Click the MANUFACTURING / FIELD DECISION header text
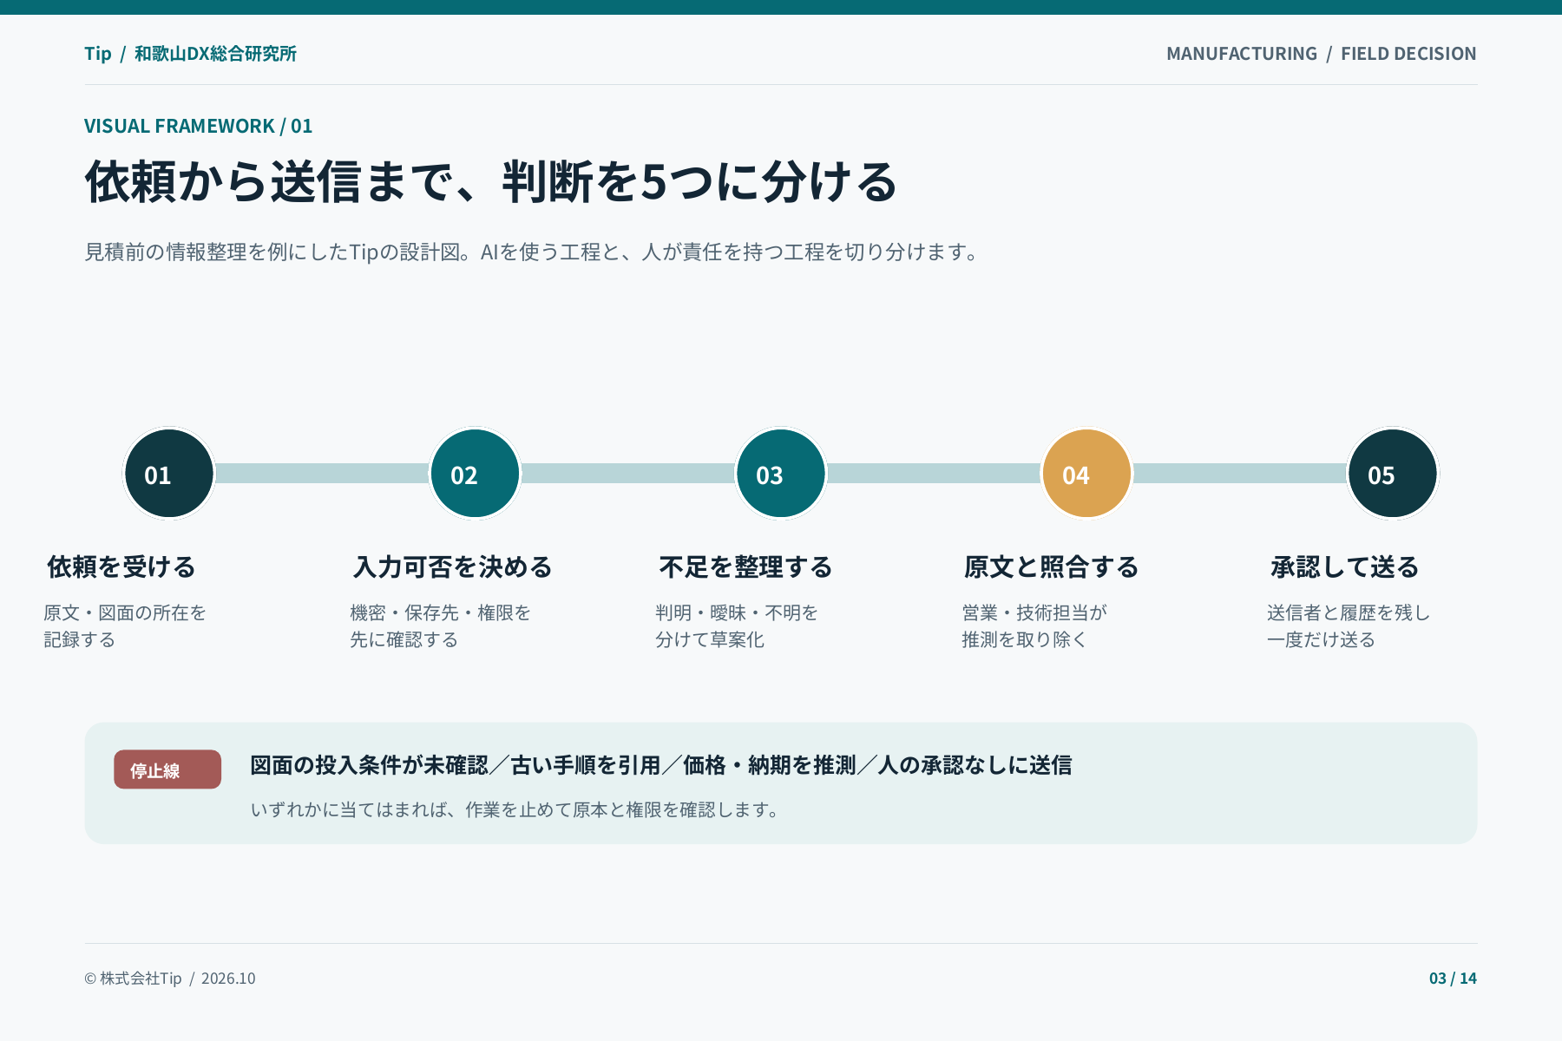1562x1041 pixels. [1322, 54]
